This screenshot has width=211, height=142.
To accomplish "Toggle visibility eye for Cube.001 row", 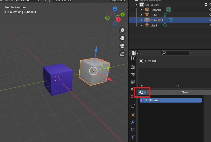I will coord(210,20).
